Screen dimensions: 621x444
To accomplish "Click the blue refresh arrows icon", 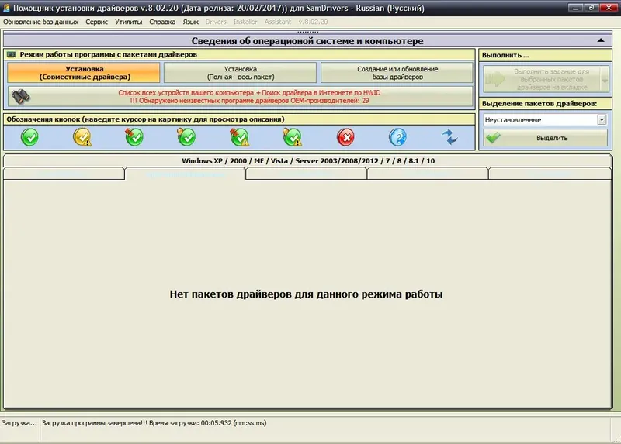I will click(x=450, y=137).
